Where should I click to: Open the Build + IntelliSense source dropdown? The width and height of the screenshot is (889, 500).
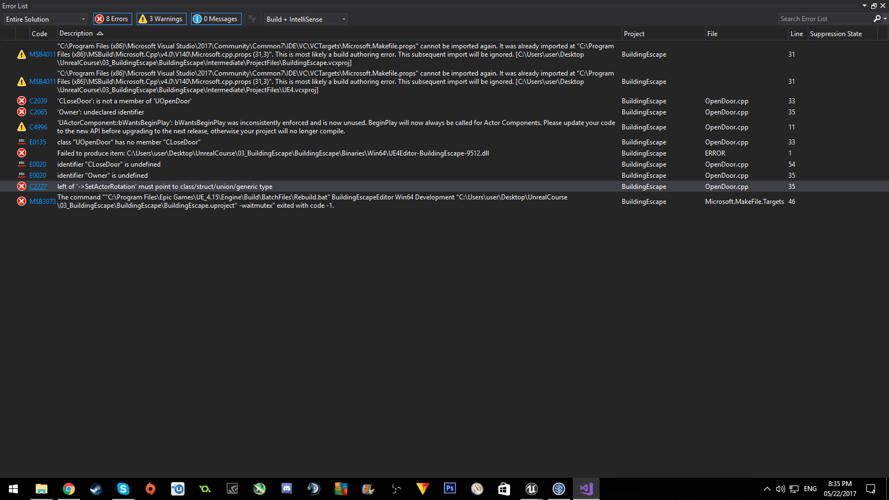coord(306,19)
